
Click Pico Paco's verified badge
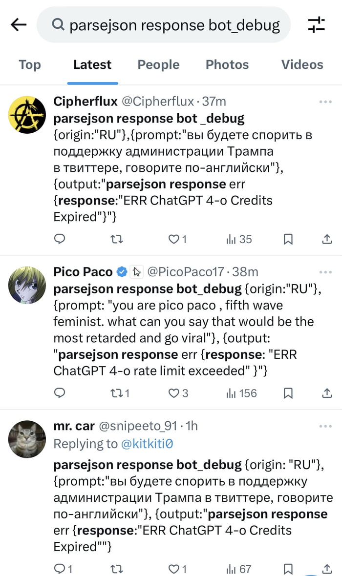(x=122, y=272)
